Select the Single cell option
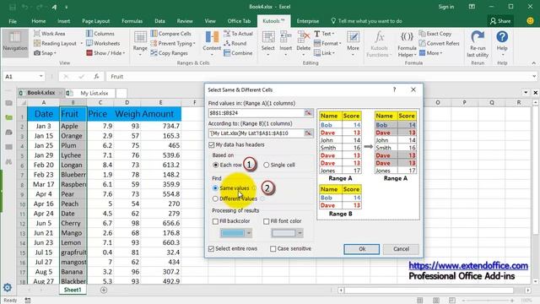Screen dimensions: 540x304 point(267,166)
